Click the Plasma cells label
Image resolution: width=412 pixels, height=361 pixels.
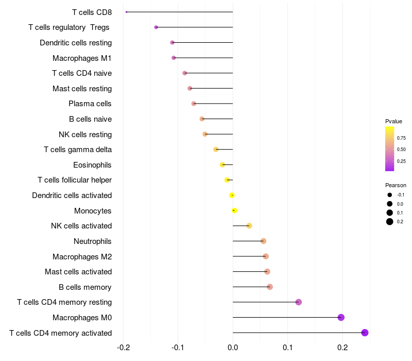coord(90,104)
